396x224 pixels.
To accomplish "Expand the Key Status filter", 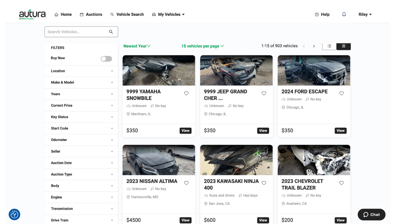I will (x=82, y=117).
